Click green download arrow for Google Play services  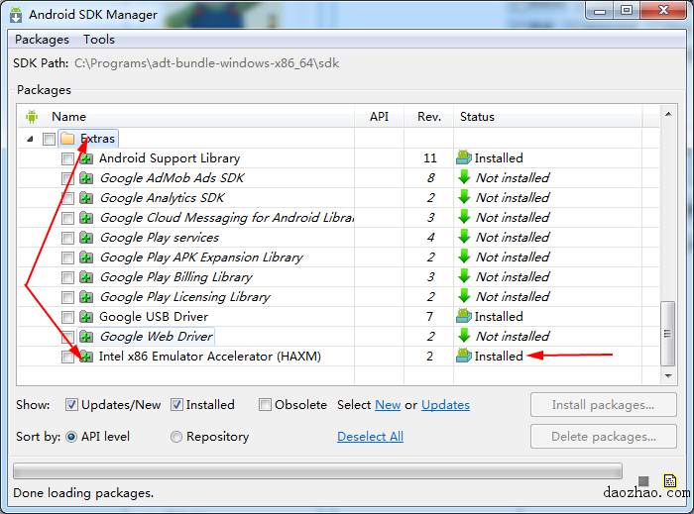[464, 237]
